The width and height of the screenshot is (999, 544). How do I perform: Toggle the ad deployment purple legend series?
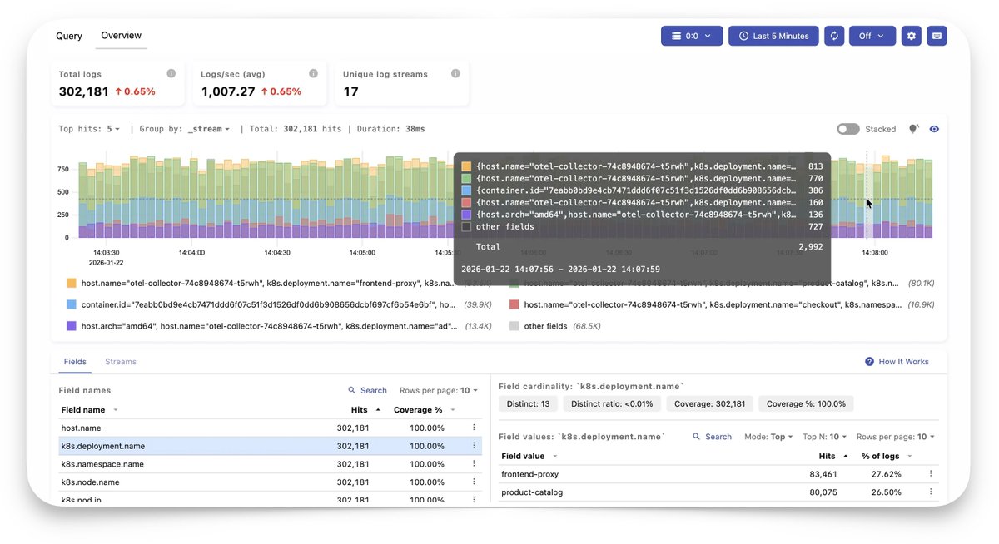coord(72,326)
